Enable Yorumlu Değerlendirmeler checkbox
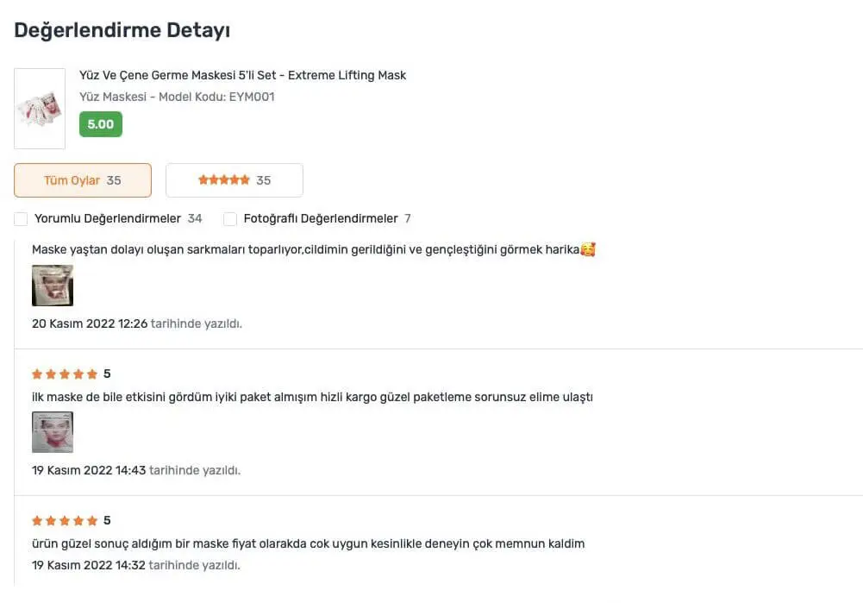The width and height of the screenshot is (863, 603). (x=21, y=219)
